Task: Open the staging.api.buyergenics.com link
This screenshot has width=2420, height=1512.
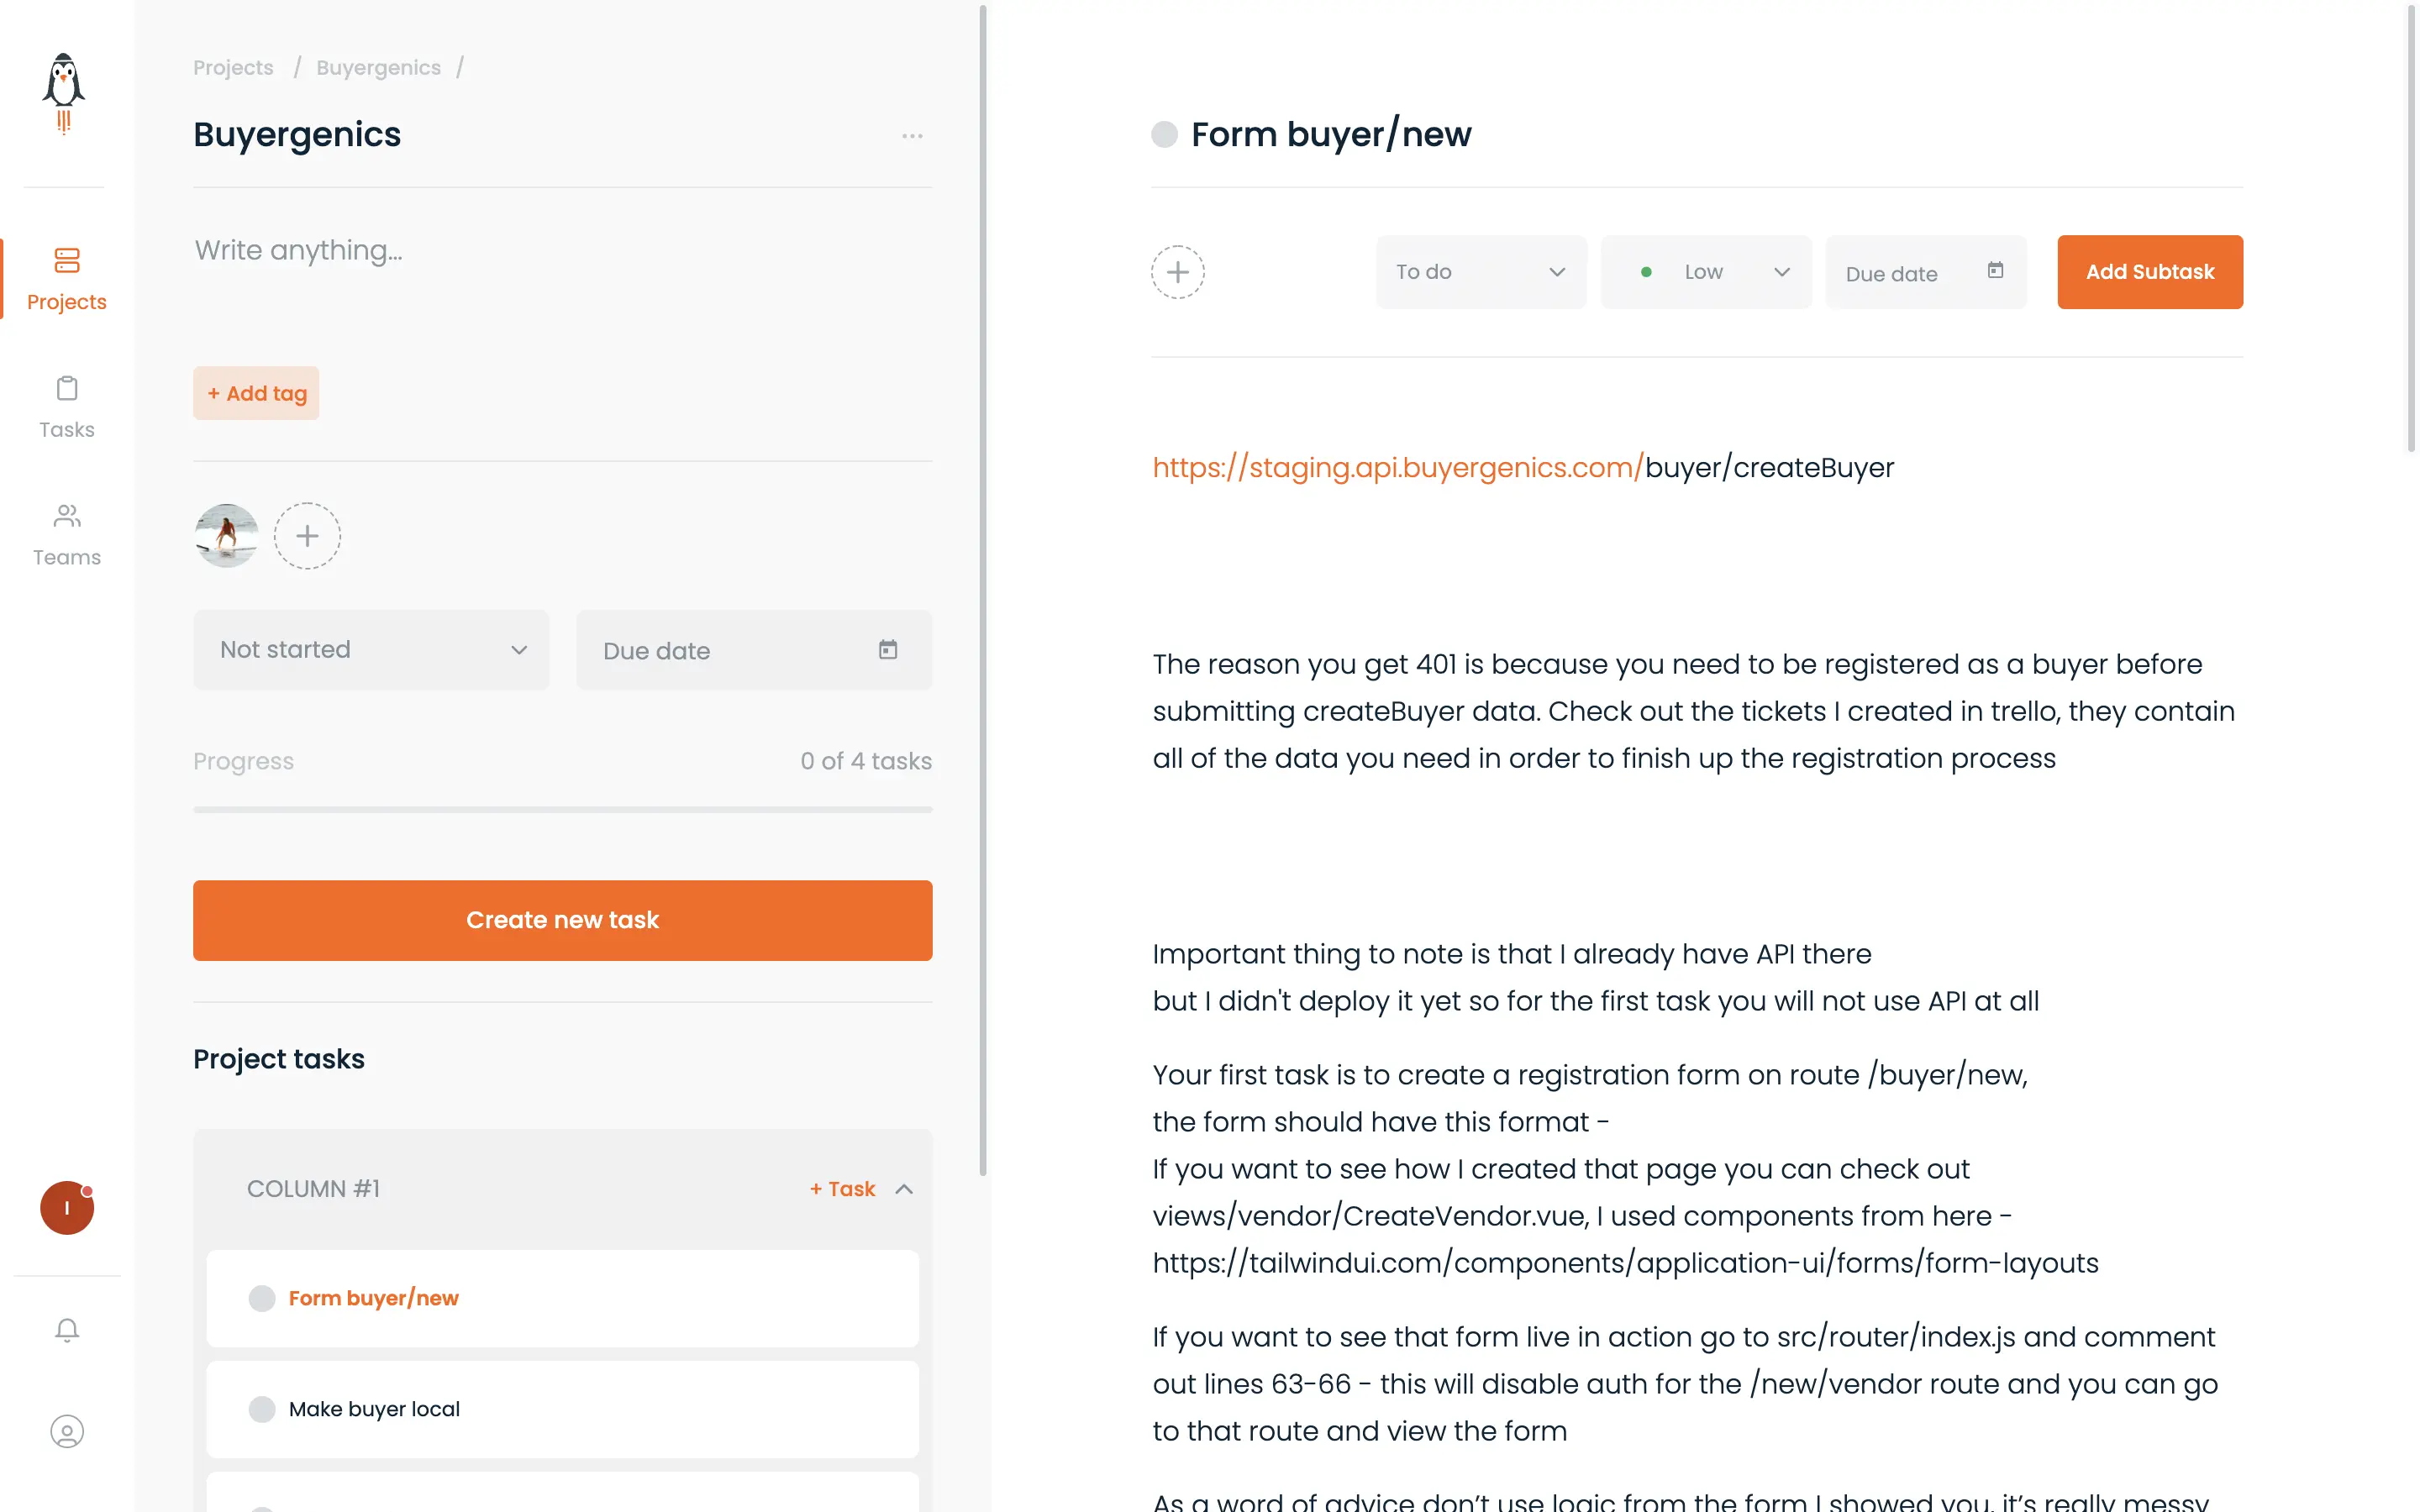Action: point(1398,467)
